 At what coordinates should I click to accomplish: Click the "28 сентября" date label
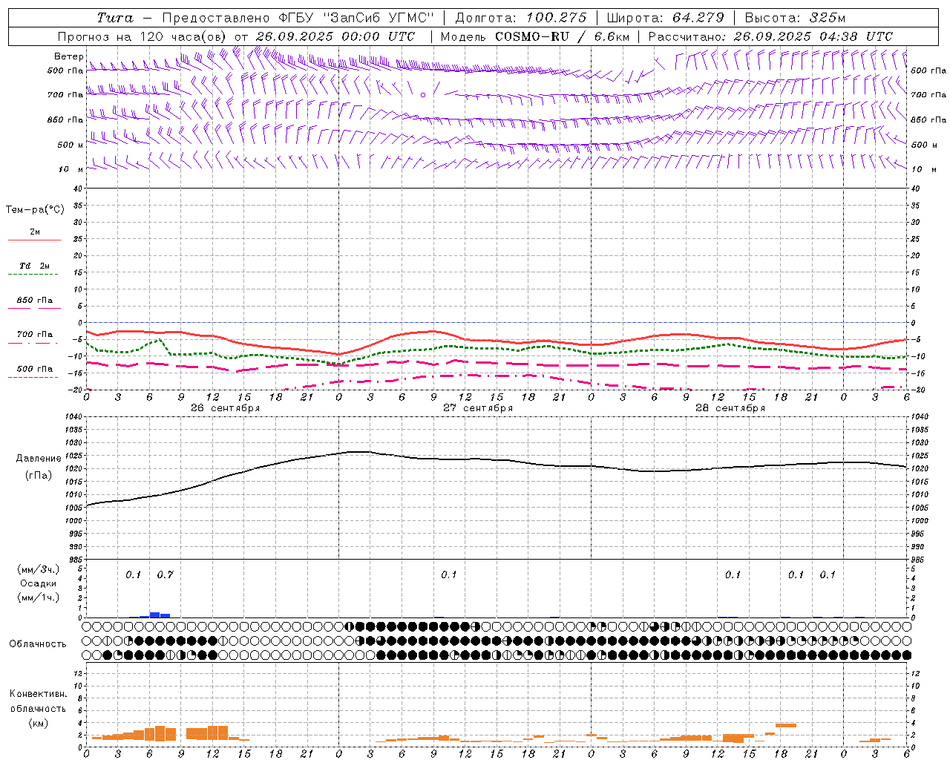click(730, 408)
